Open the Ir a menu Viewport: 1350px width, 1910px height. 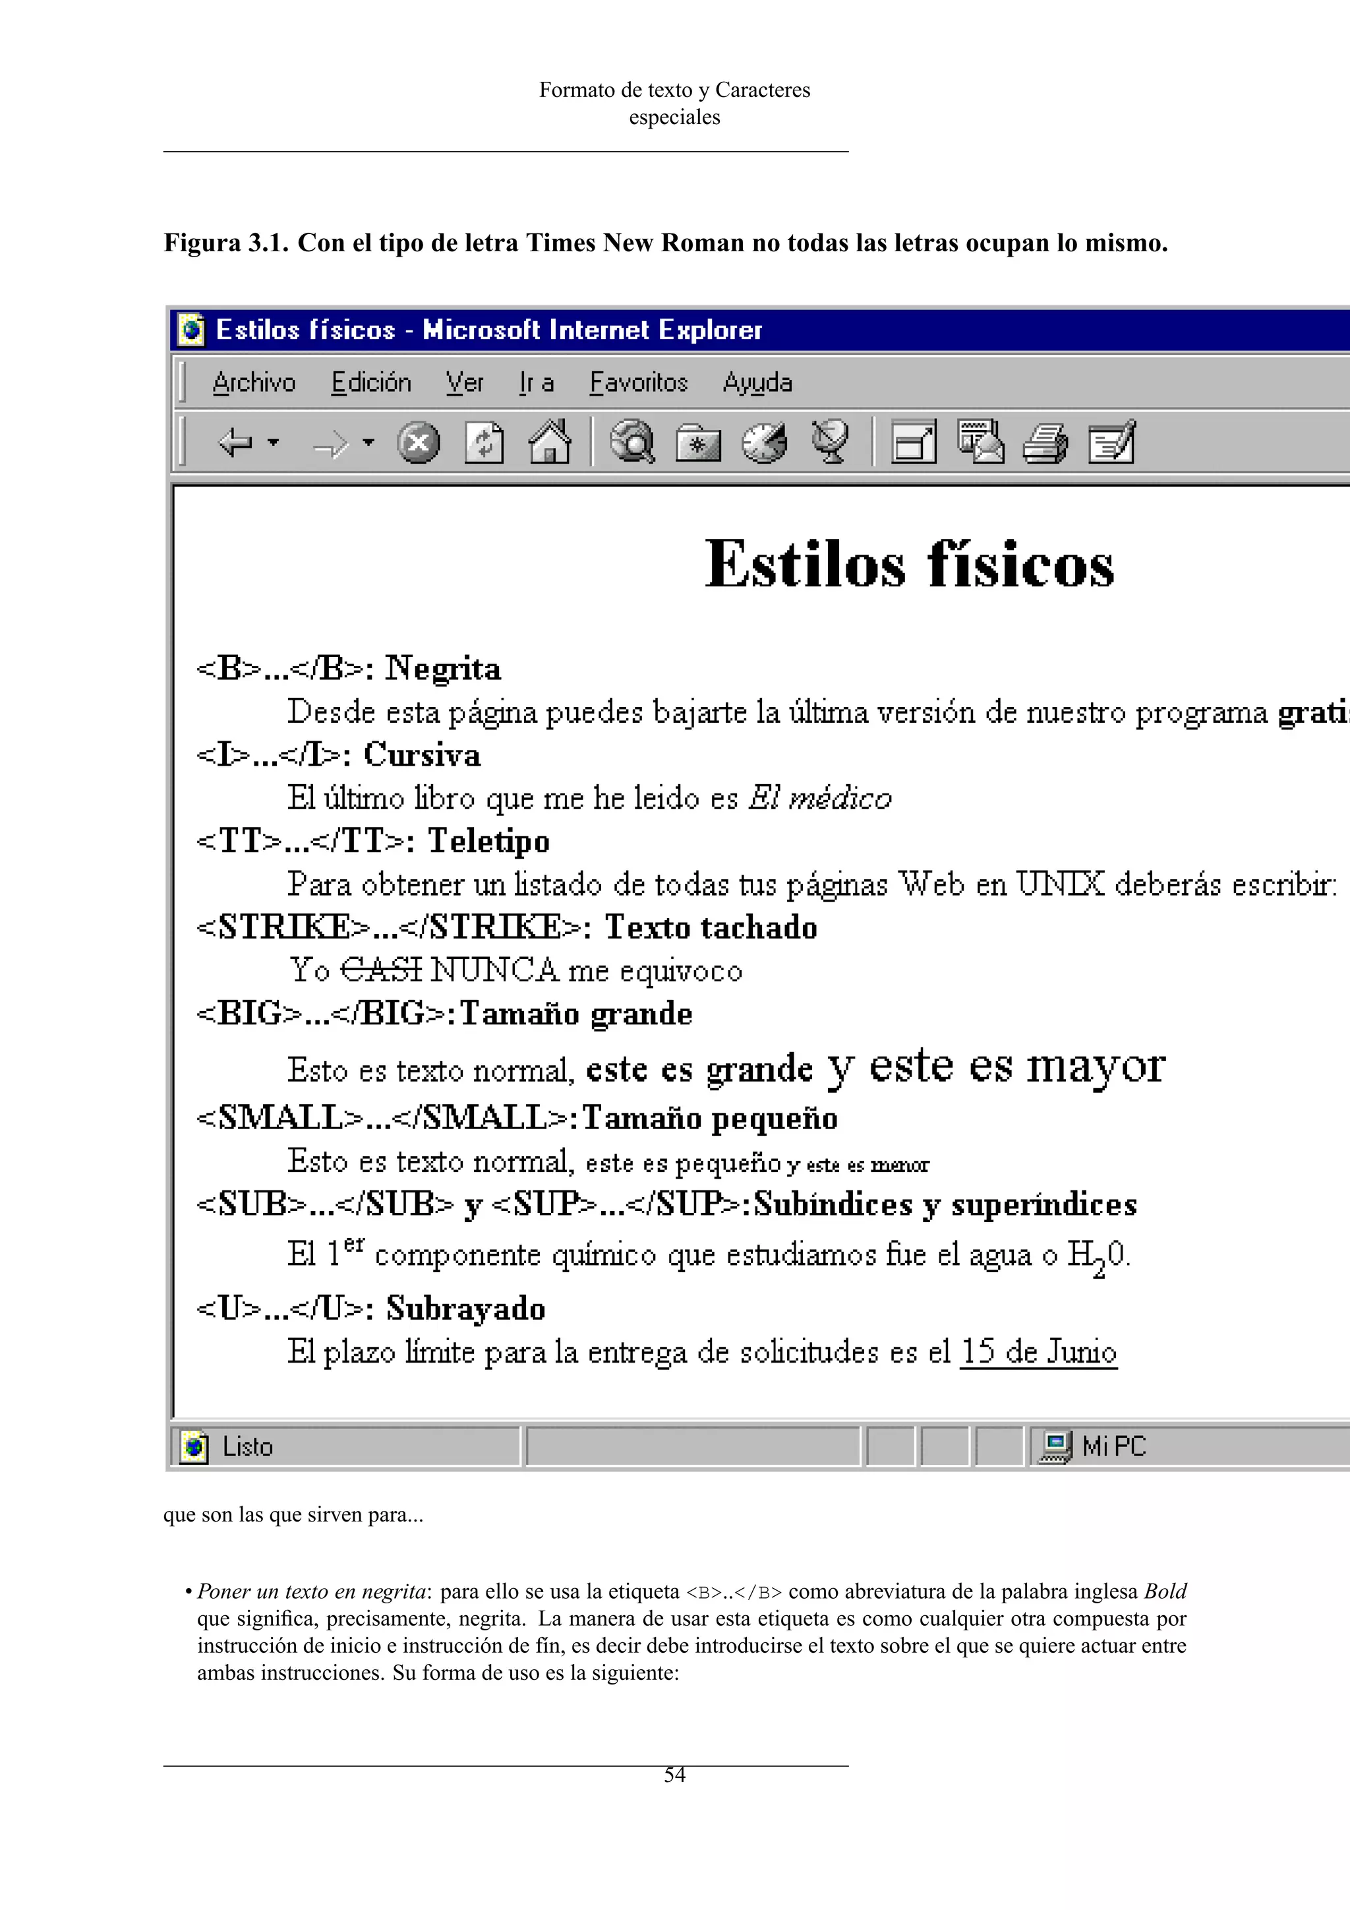(x=536, y=383)
